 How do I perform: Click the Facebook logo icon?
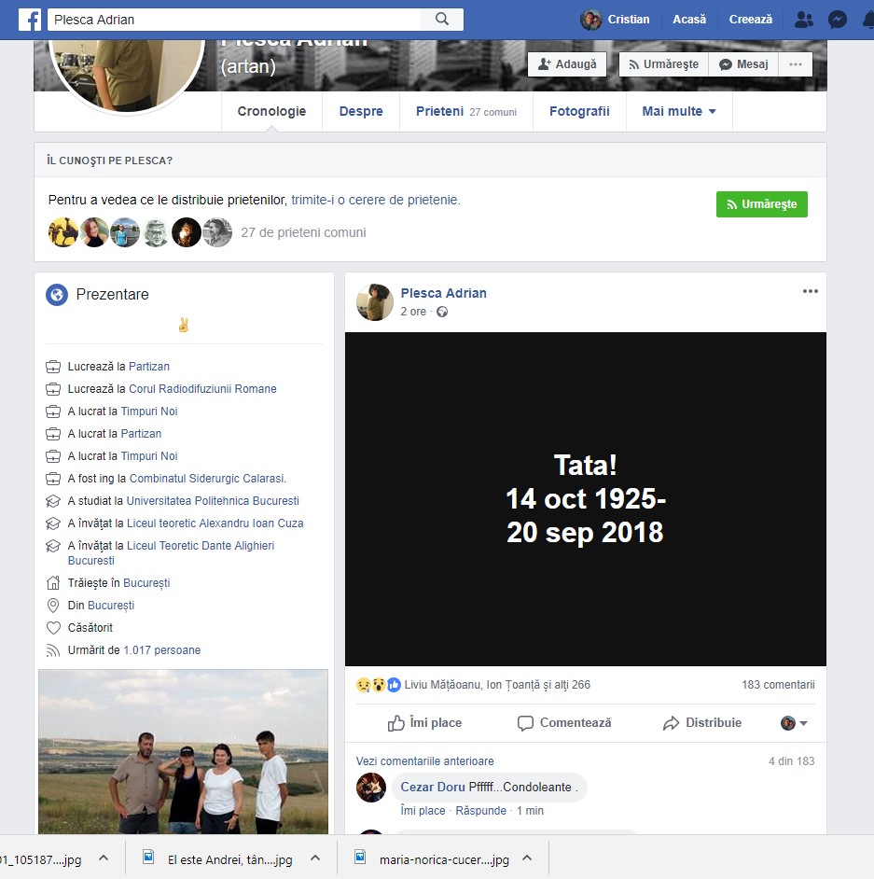29,20
